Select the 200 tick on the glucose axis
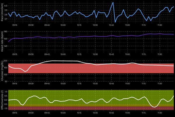Screen dimensions: 175x117 pyautogui.click(x=5, y=61)
